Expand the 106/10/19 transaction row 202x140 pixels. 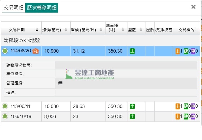[x=5, y=116]
